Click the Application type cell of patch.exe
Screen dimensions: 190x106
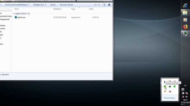point(76,17)
